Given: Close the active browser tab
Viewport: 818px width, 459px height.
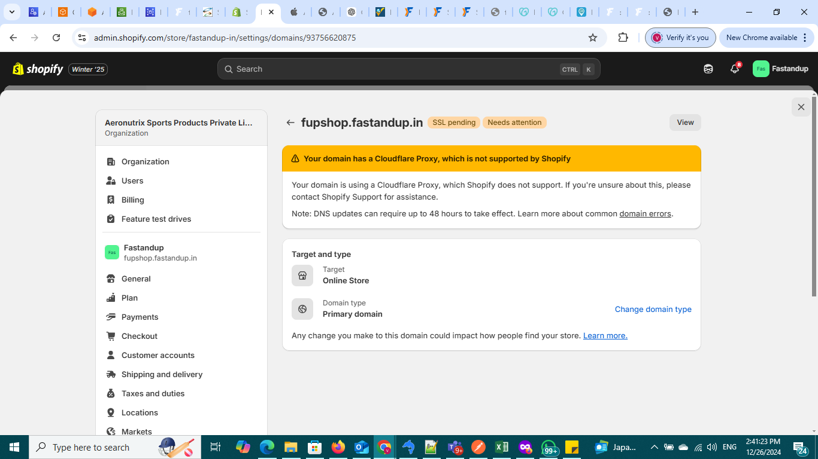Looking at the screenshot, I should [x=271, y=12].
